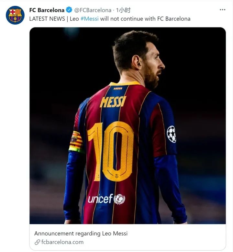Click the MESSI name printed on jersey

click(x=113, y=102)
